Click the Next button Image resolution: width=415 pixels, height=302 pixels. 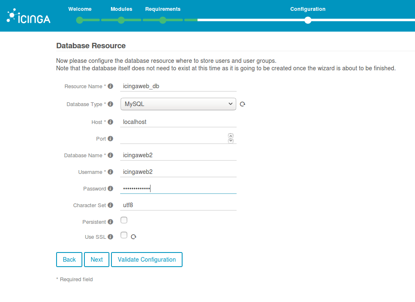(96, 260)
